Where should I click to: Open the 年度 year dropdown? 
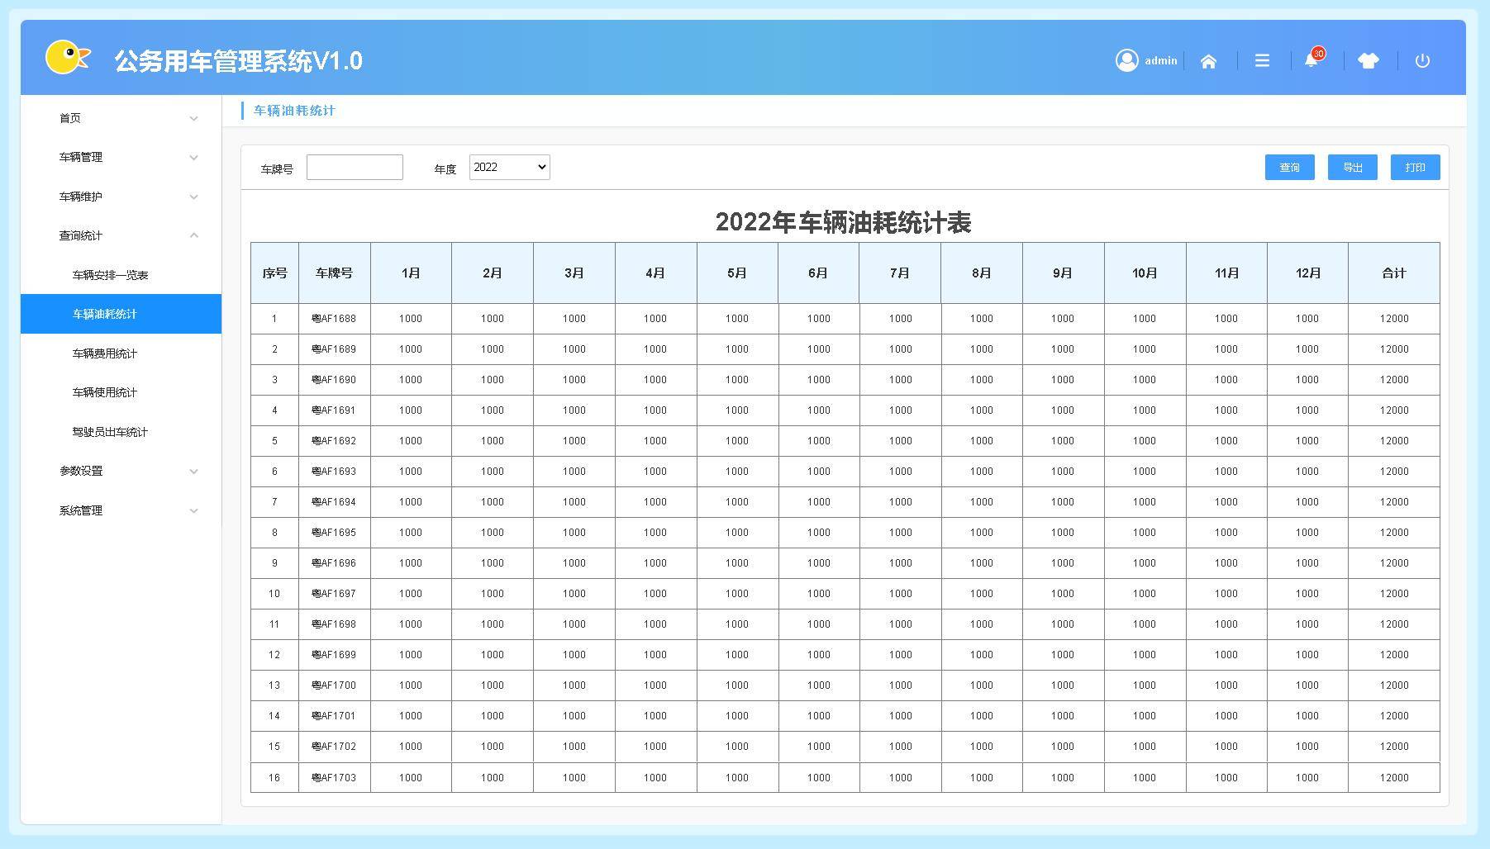point(509,168)
